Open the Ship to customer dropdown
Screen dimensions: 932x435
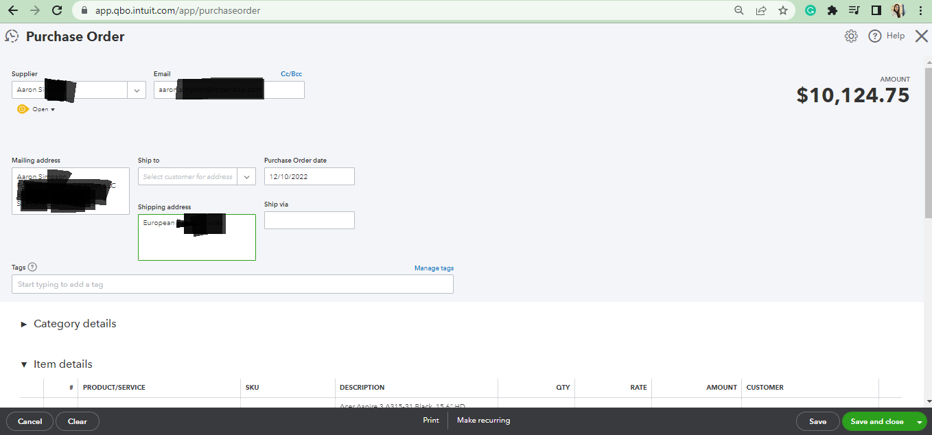(x=246, y=176)
